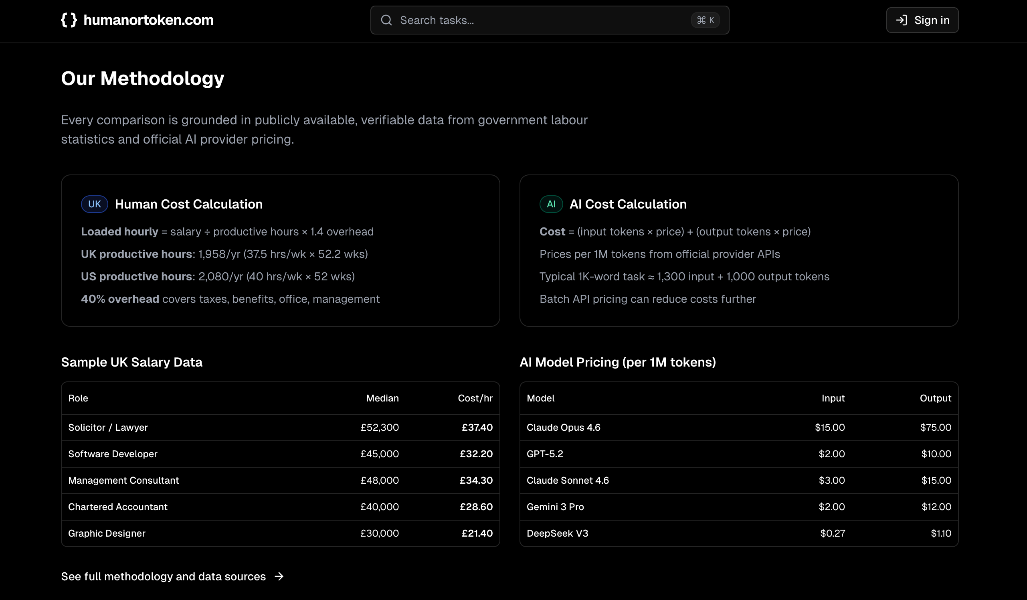Click the AI badge icon
Screen dimensions: 1027x600
tap(551, 204)
